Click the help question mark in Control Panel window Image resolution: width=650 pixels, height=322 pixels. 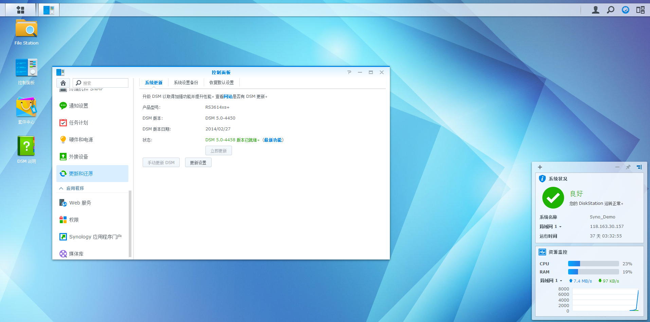(x=349, y=72)
